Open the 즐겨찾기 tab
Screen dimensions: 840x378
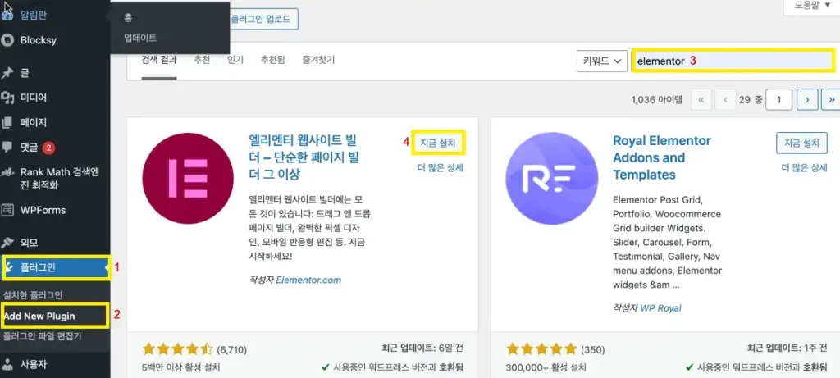pos(318,60)
